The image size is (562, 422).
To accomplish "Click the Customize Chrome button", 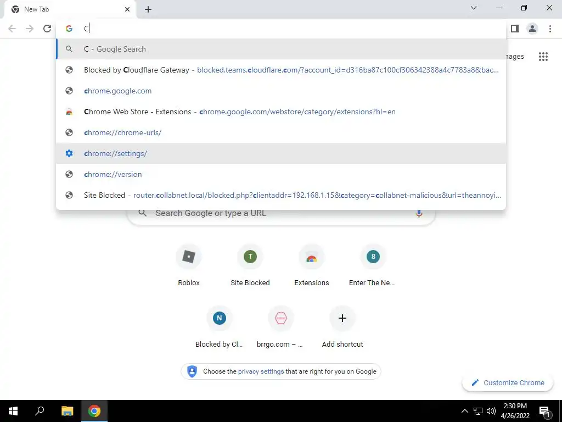I will 508,383.
